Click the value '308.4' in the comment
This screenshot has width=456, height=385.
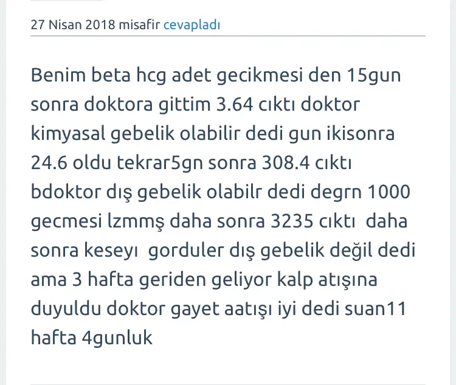[286, 162]
